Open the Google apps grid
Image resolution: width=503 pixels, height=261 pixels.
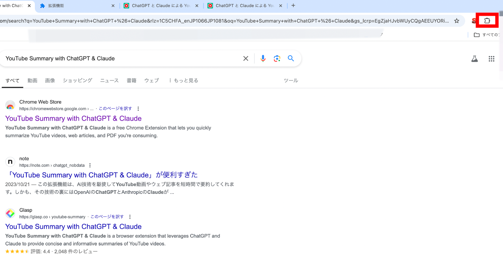click(491, 59)
